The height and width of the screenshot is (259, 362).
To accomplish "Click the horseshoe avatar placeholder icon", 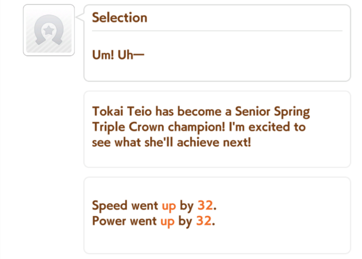I will click(49, 30).
